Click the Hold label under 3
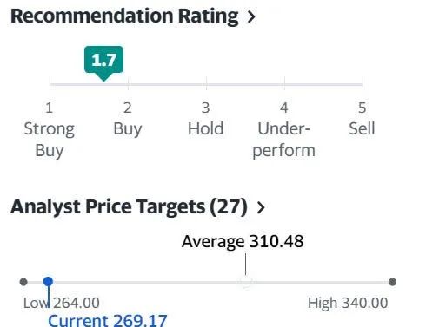This screenshot has height=327, width=426. click(x=206, y=128)
